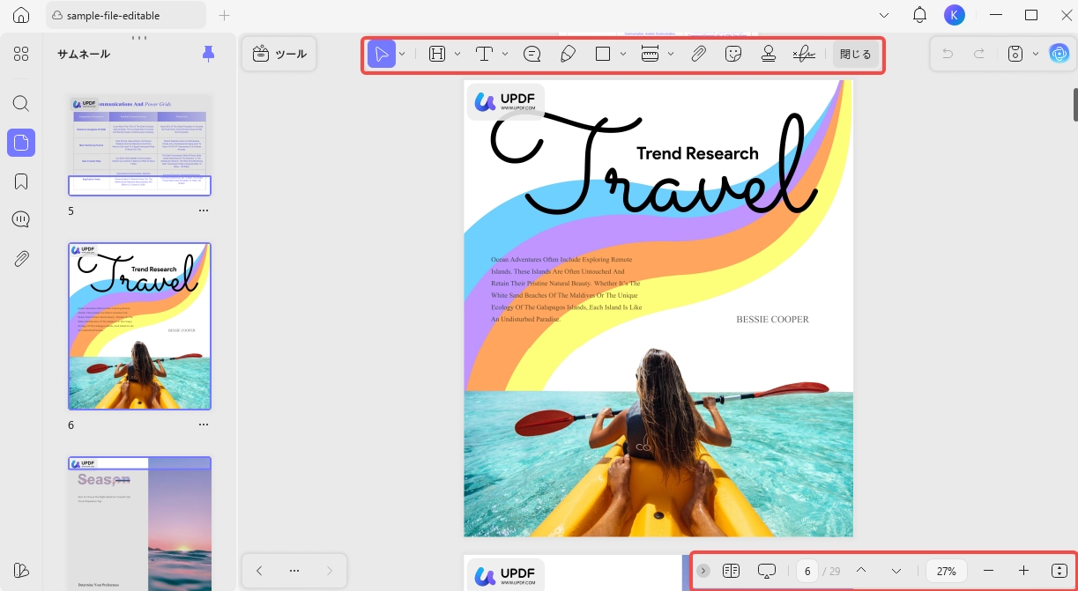
Task: Toggle slideshow presentation mode
Action: [766, 571]
